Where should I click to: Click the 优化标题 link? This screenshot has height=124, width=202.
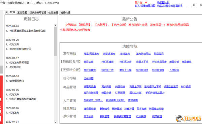click(x=89, y=78)
